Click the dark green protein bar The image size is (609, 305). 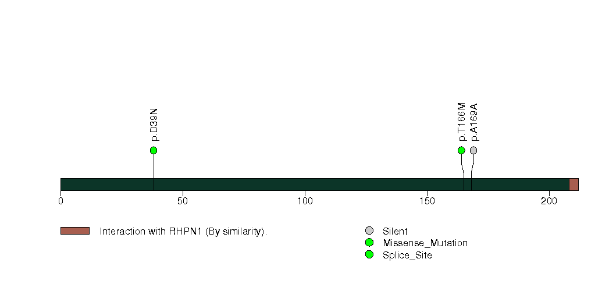pyautogui.click(x=314, y=185)
